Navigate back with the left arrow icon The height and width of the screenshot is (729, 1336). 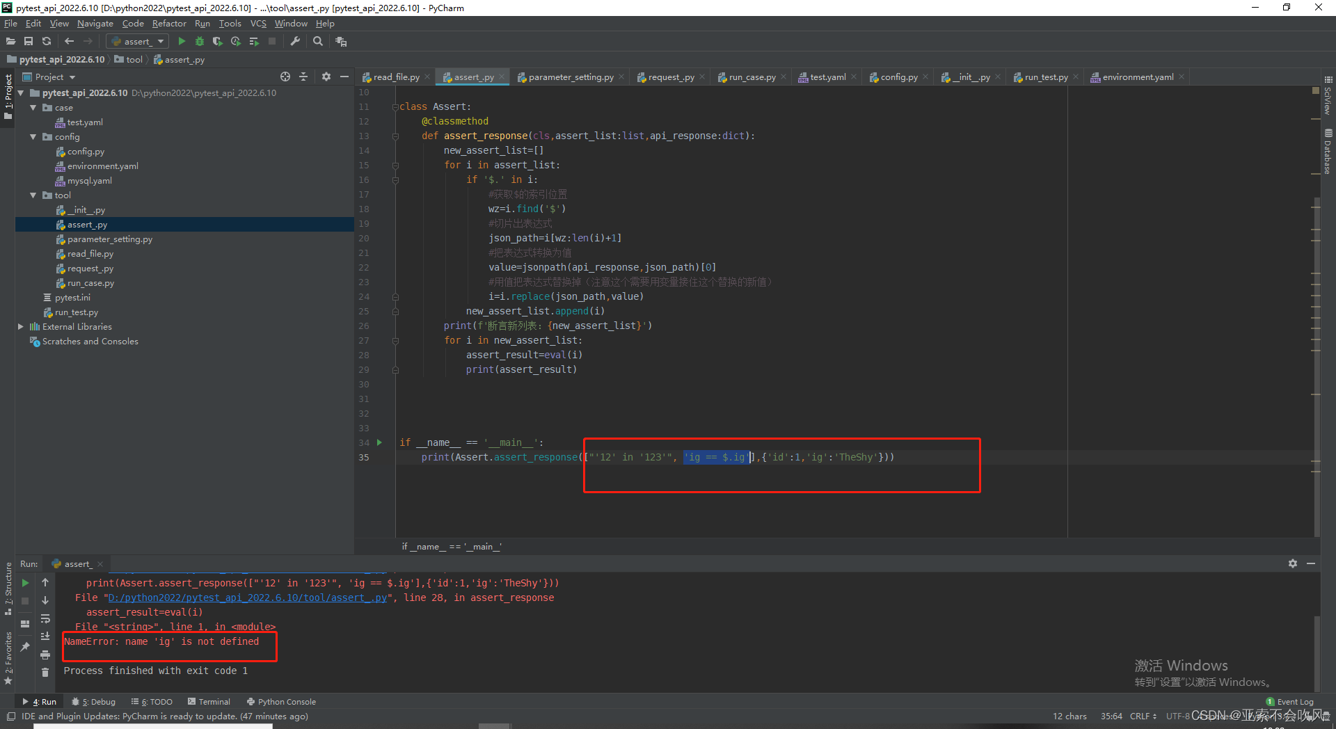coord(69,42)
